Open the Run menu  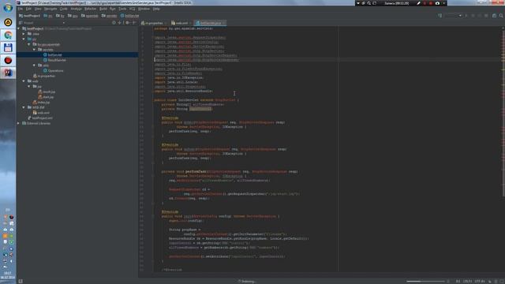point(112,9)
